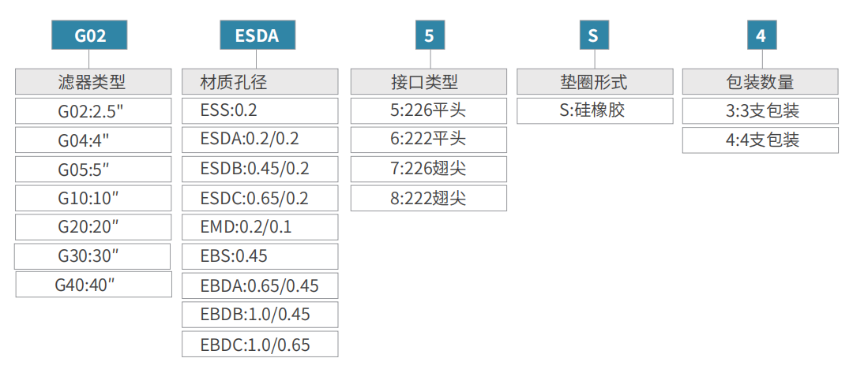Choose the G02:2.5" filter option
Screen dimensions: 853x373
[x=92, y=111]
